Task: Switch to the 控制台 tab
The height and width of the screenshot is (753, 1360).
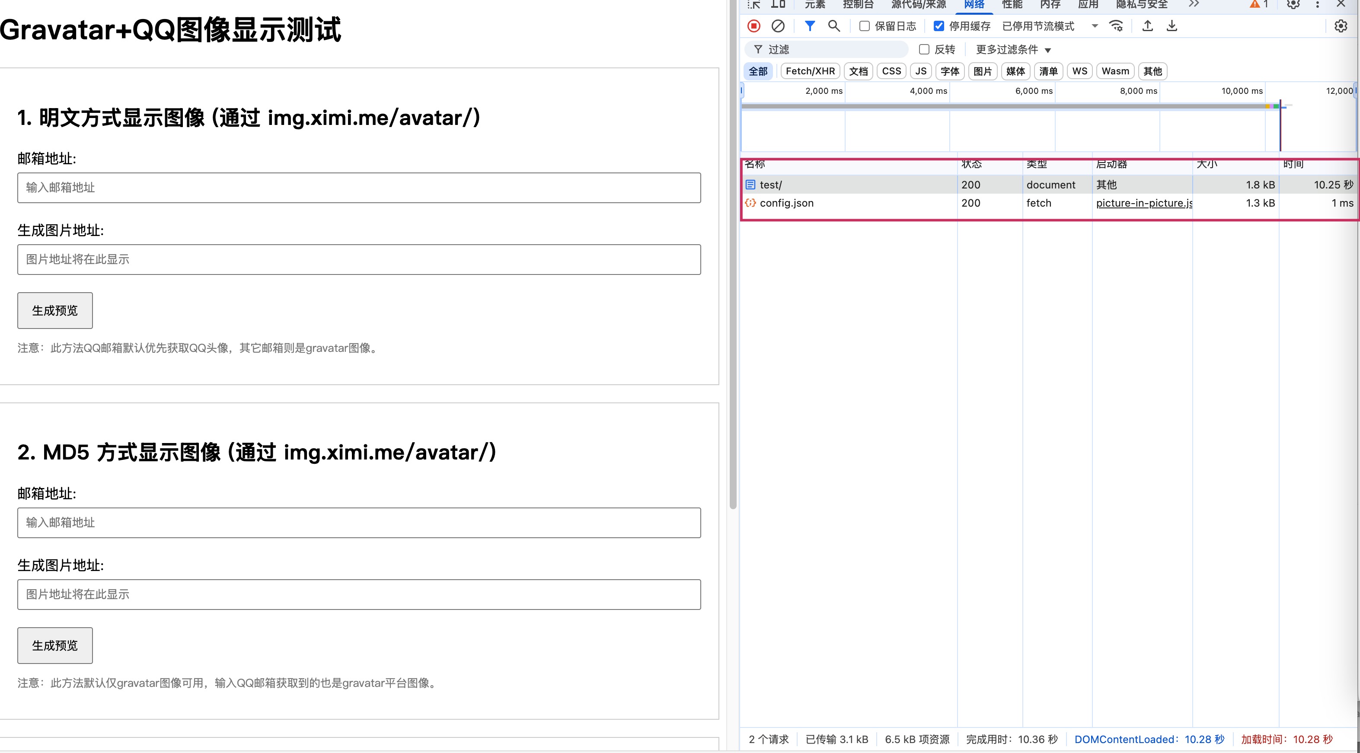Action: click(858, 5)
